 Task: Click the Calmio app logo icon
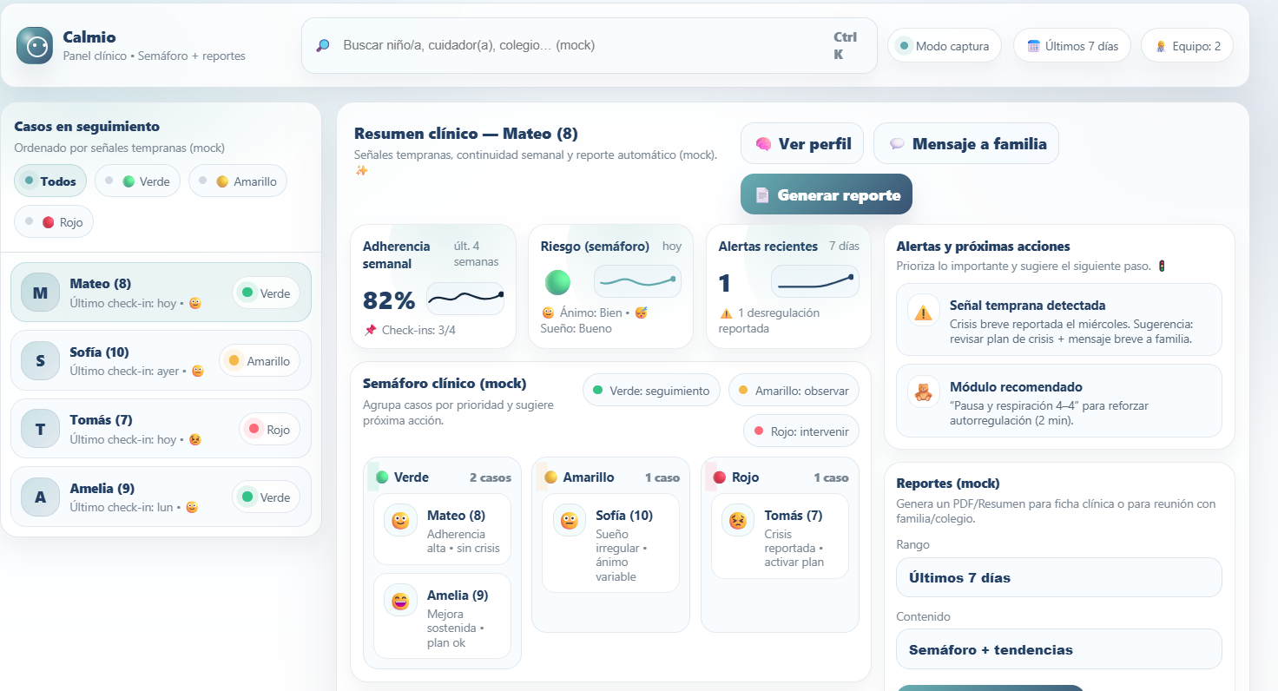[x=33, y=45]
